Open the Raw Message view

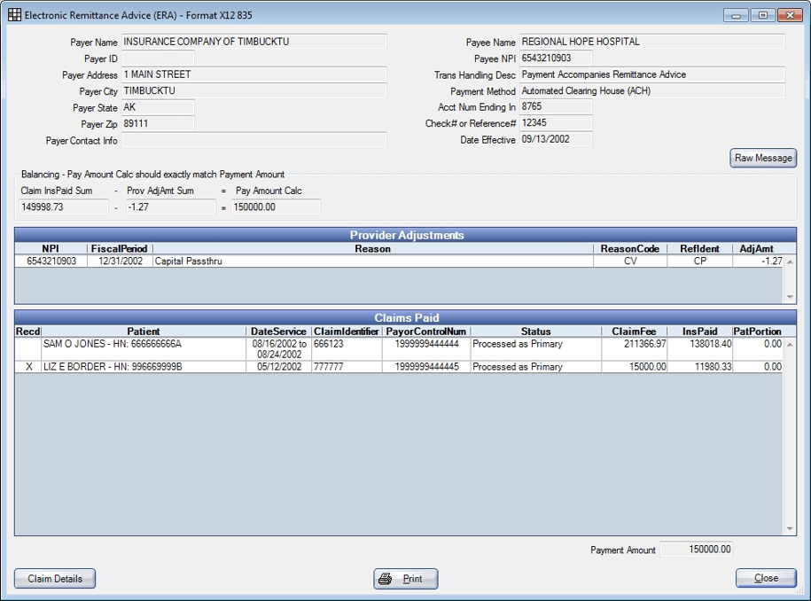tap(764, 158)
